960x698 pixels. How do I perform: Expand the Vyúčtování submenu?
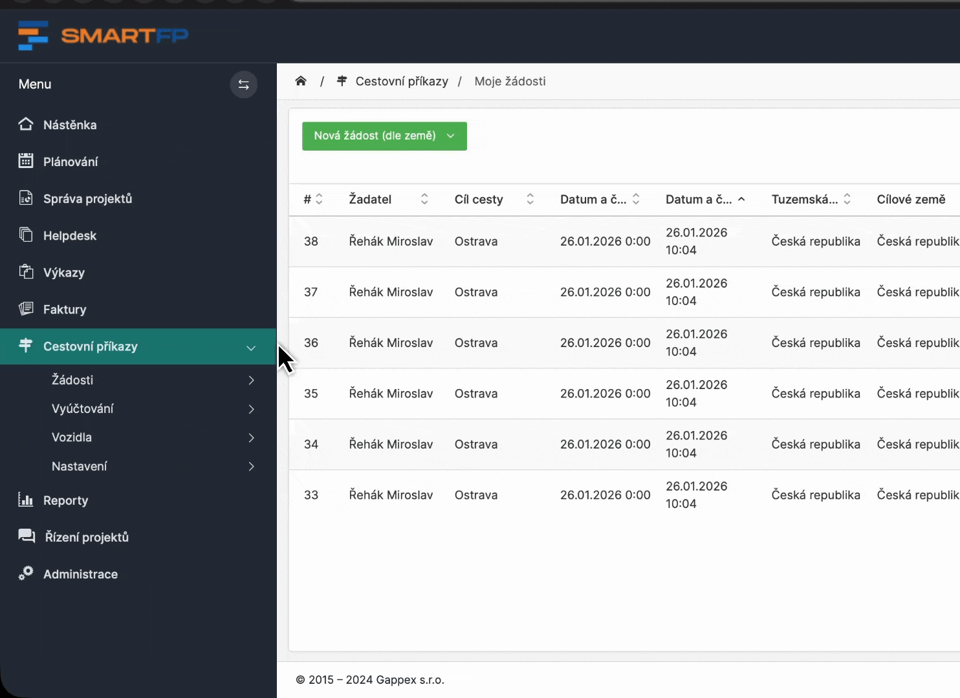coord(251,409)
